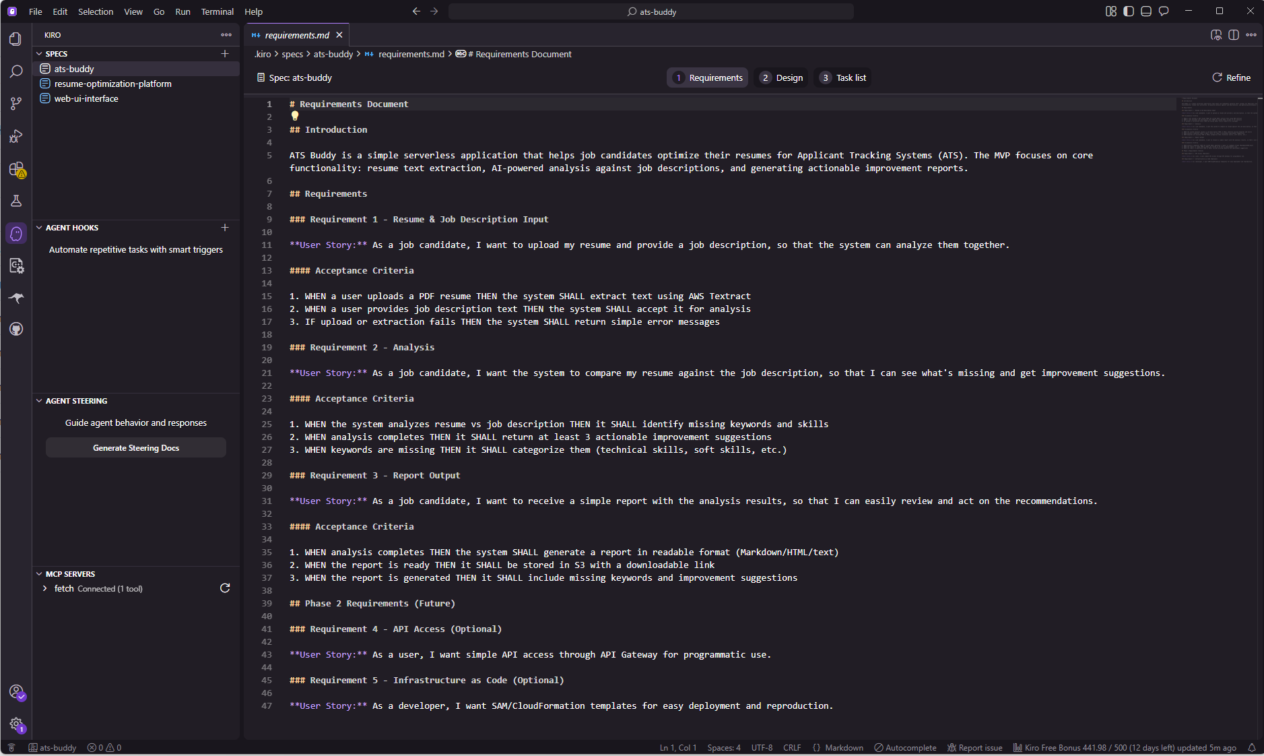
Task: Click the lightbulb code action icon
Action: tap(295, 116)
